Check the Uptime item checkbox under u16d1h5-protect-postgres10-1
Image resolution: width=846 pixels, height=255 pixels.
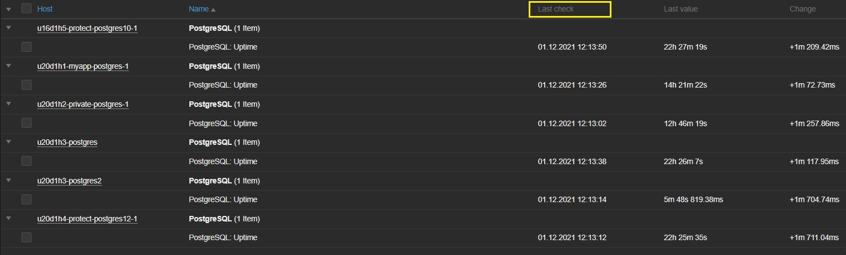click(x=26, y=47)
